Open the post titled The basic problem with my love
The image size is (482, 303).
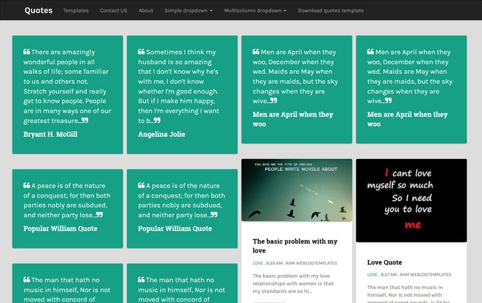pos(295,246)
